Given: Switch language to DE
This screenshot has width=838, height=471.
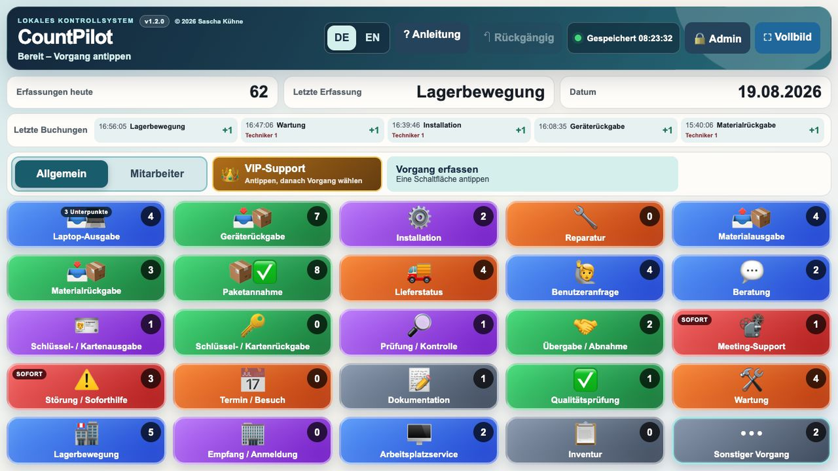Looking at the screenshot, I should pos(341,38).
